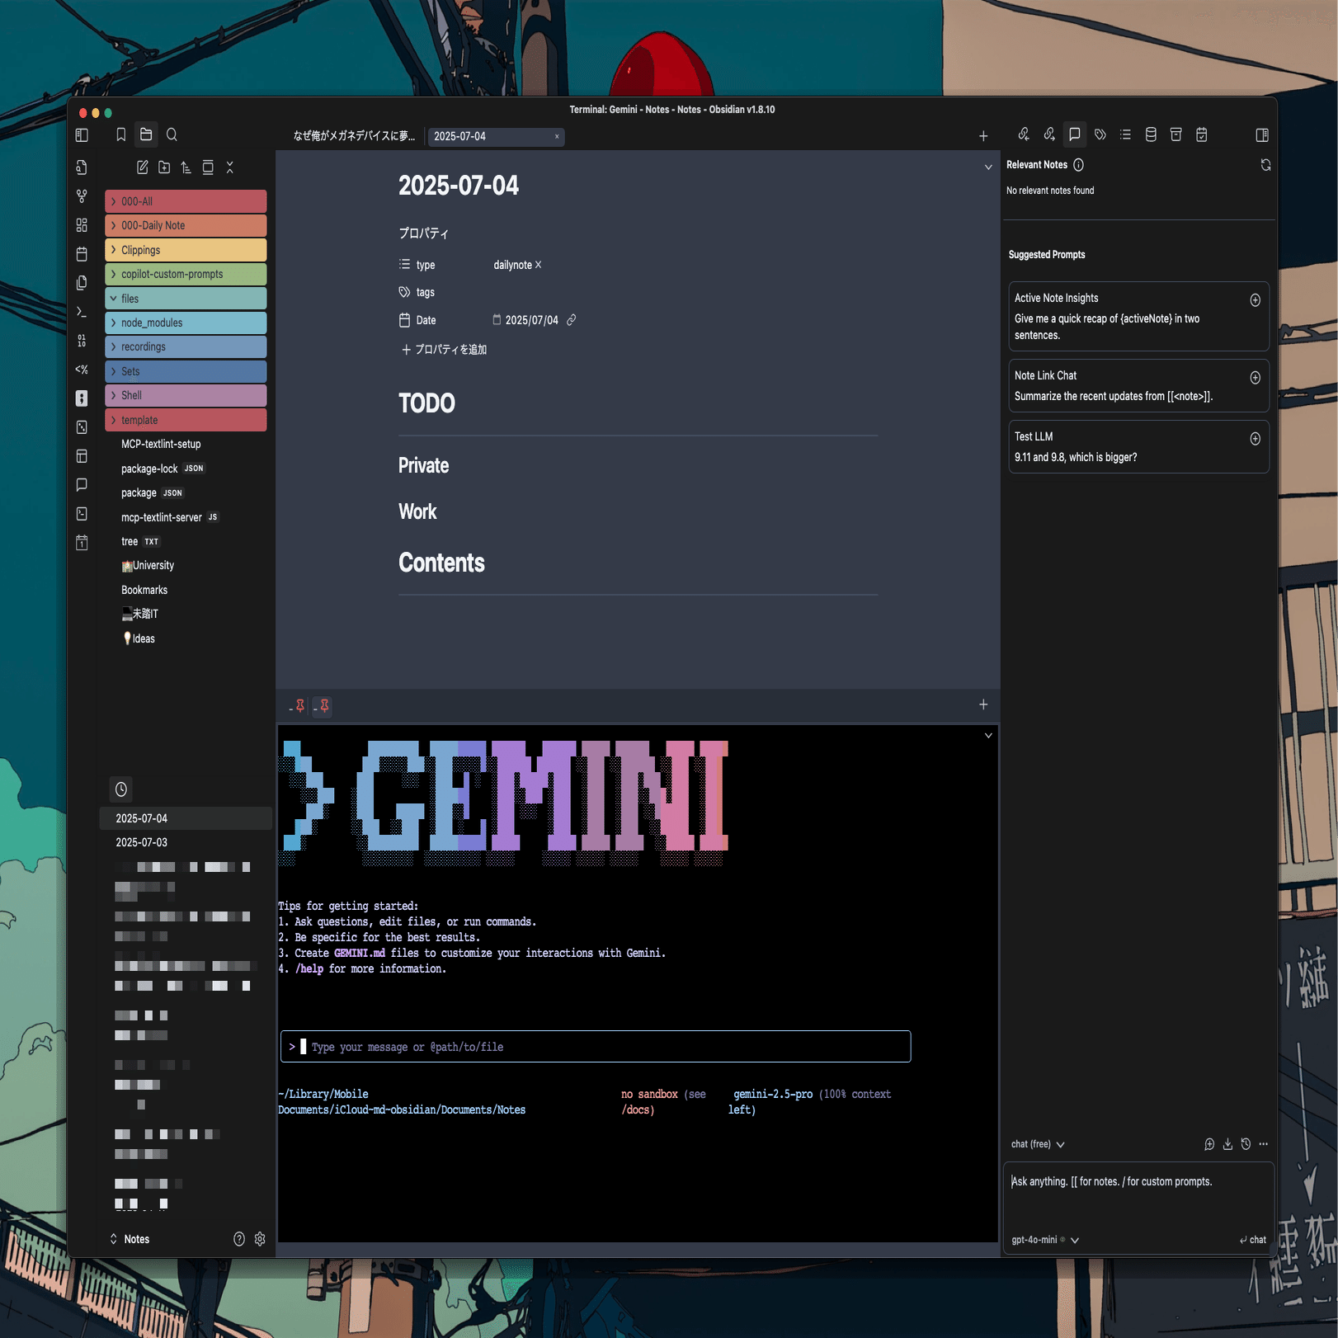The image size is (1338, 1338).
Task: Toggle the left sidebar panel
Action: tap(82, 135)
